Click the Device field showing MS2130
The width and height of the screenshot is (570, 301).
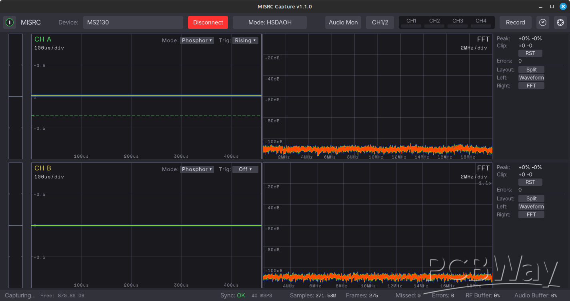(133, 22)
